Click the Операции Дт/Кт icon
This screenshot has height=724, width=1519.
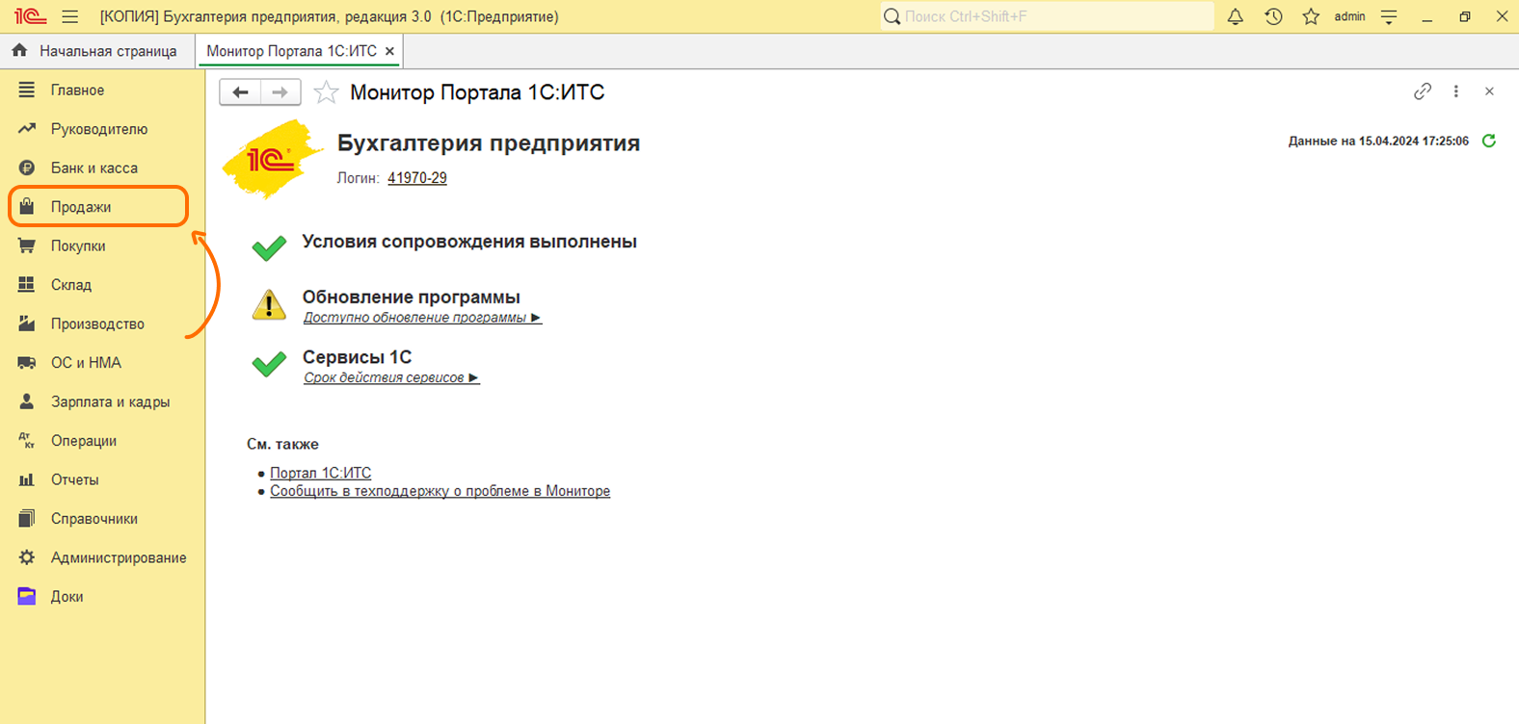click(x=27, y=441)
